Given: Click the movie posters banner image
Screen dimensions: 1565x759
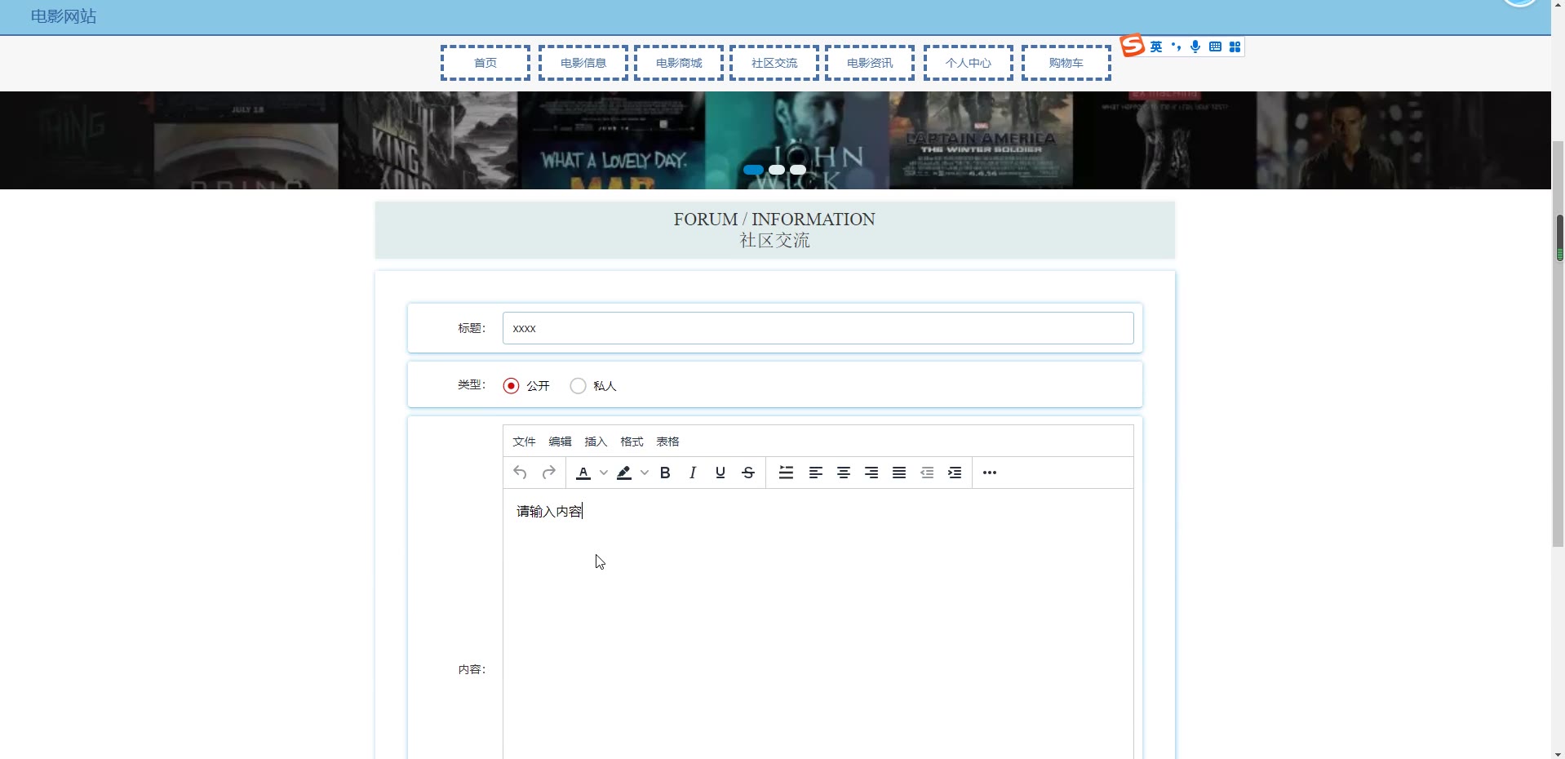Looking at the screenshot, I should click(x=775, y=140).
